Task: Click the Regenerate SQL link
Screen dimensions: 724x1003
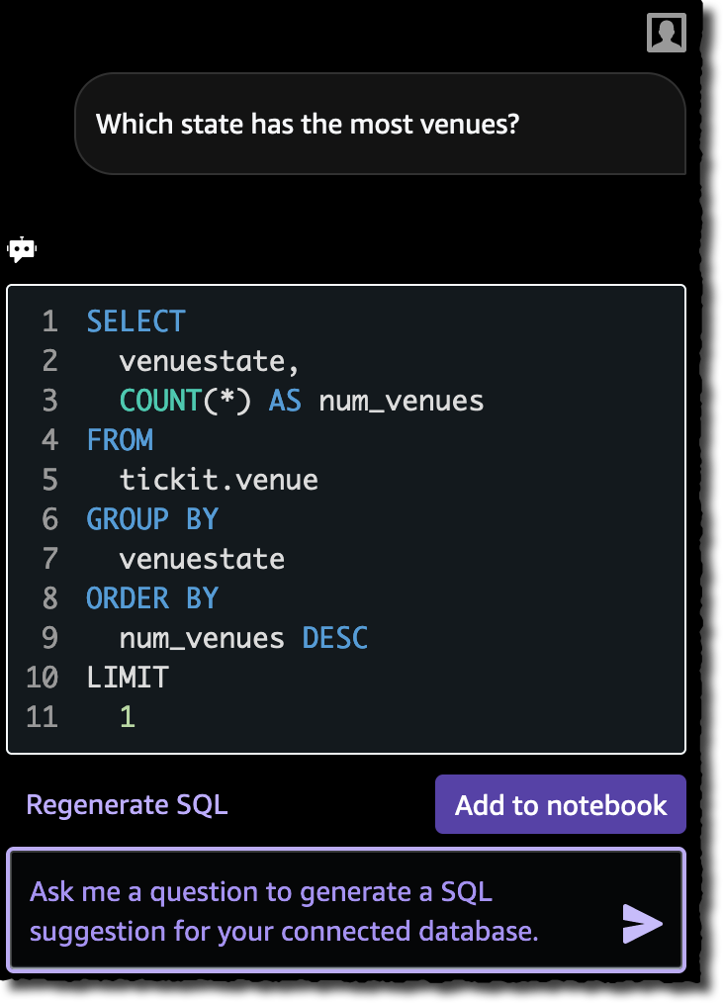Action: [127, 804]
